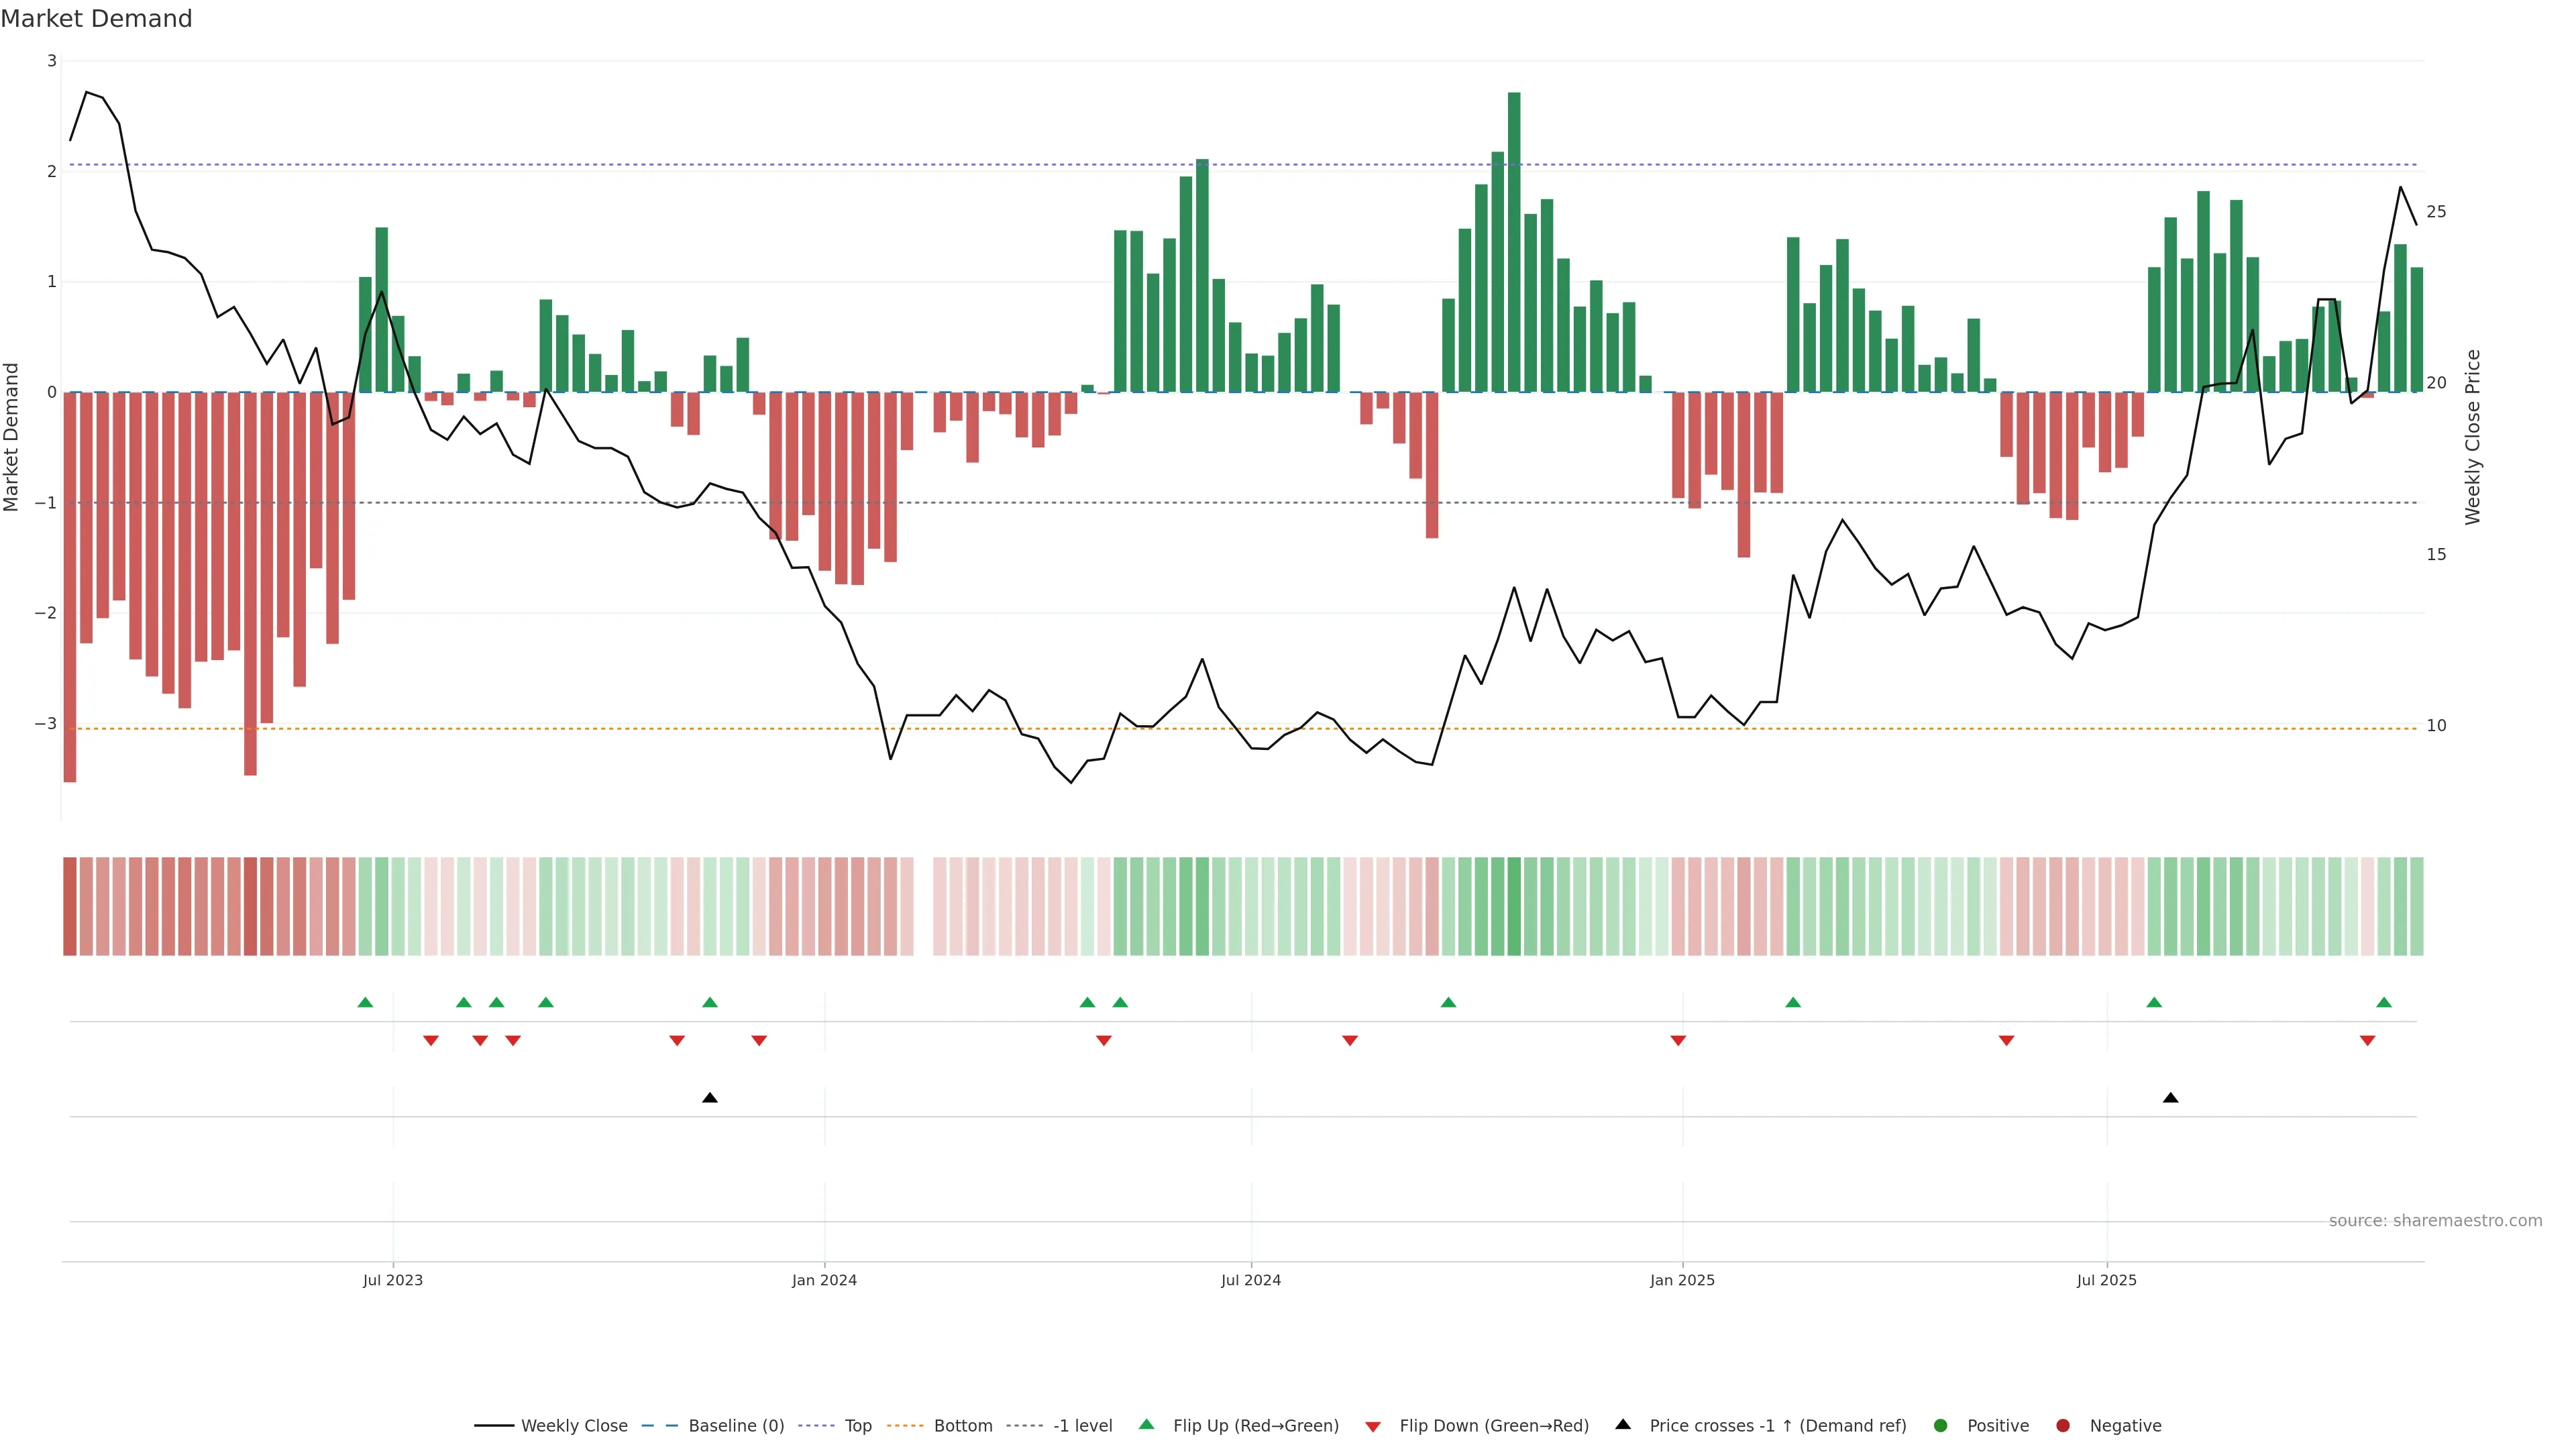Click the tallest green demand bar
This screenshot has height=1449, width=2576.
1514,240
